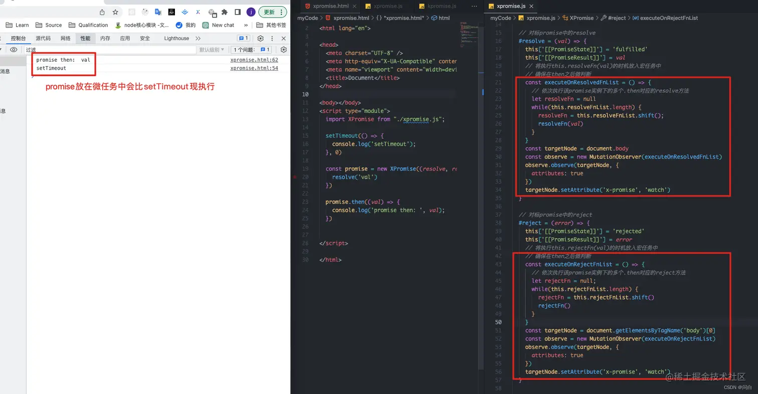758x394 pixels.
Task: Click #reject breadcrumb
Action: click(613, 18)
